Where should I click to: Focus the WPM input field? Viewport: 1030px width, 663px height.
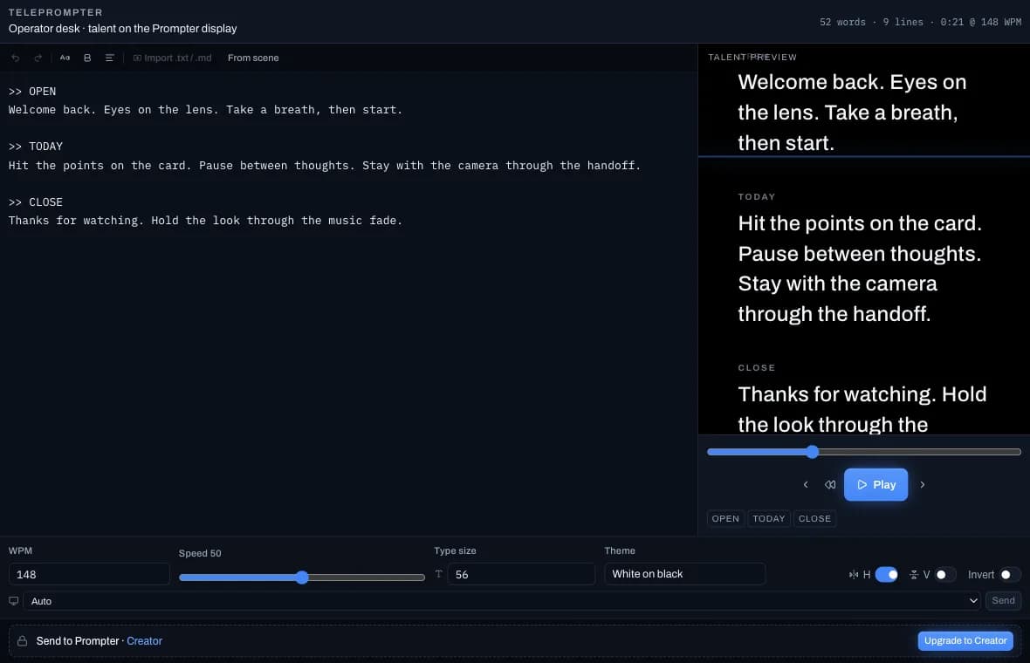pyautogui.click(x=89, y=574)
